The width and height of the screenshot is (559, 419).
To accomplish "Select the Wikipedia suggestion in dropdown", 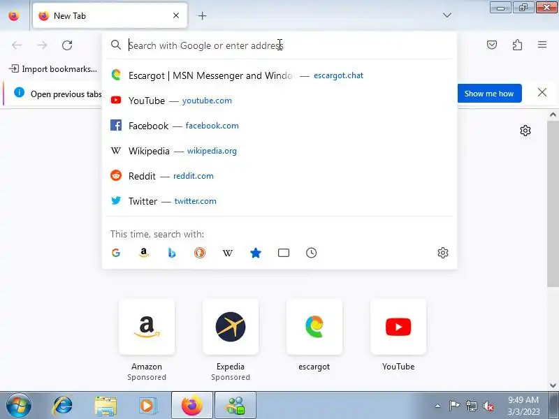I will (279, 151).
